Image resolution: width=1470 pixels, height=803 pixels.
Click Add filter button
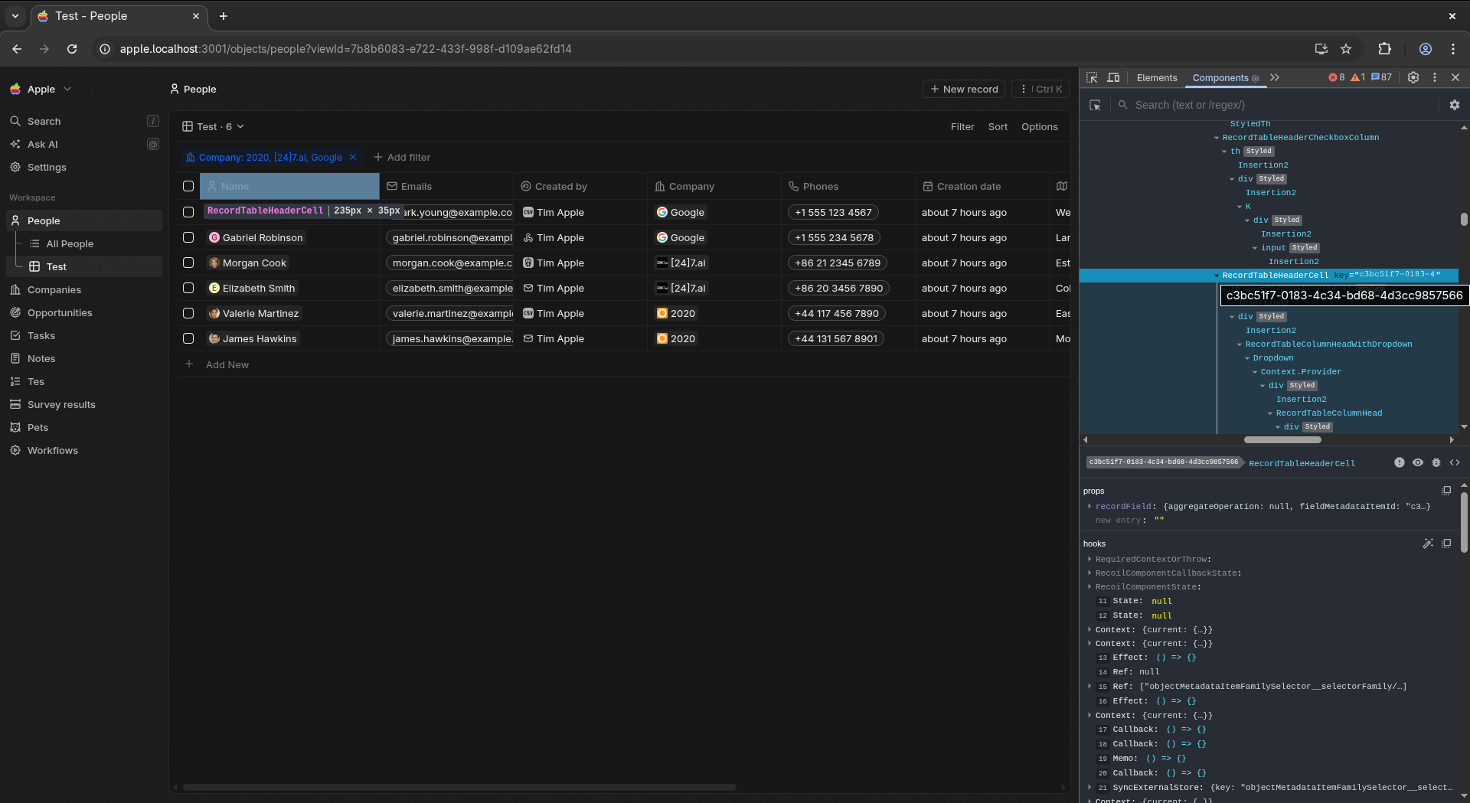pyautogui.click(x=402, y=157)
